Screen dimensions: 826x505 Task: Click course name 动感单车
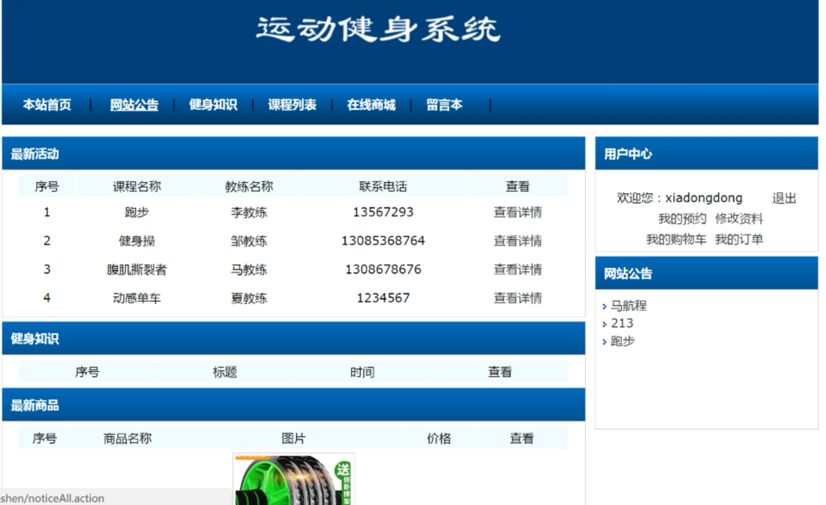tap(137, 298)
